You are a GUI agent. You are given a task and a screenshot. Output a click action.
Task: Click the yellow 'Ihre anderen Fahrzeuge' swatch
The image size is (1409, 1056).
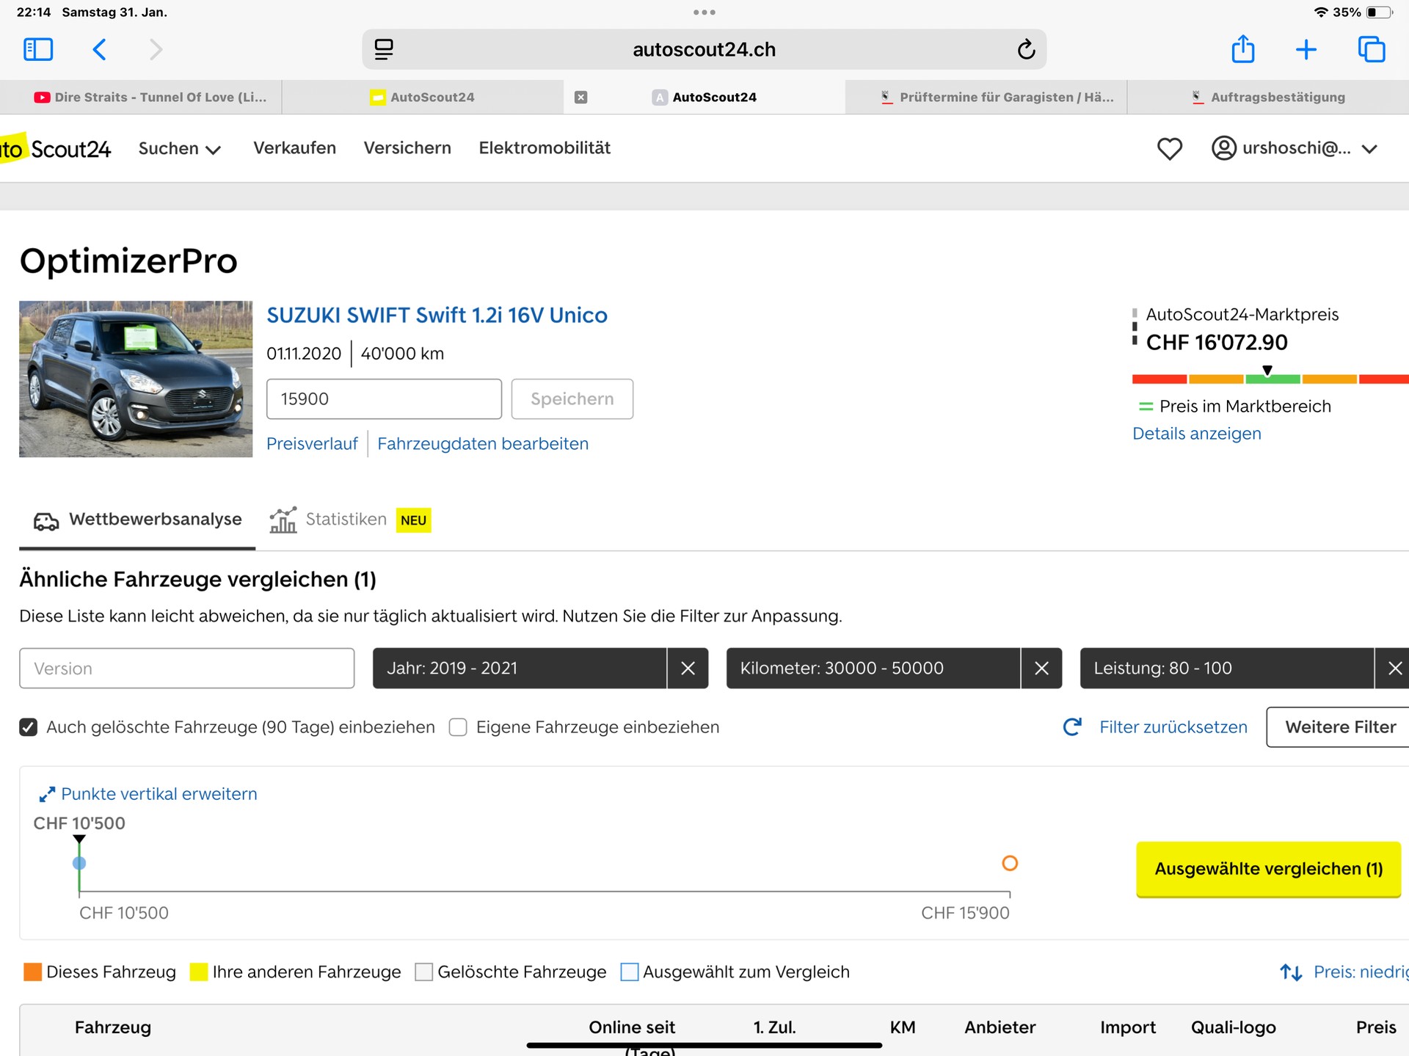pos(199,972)
